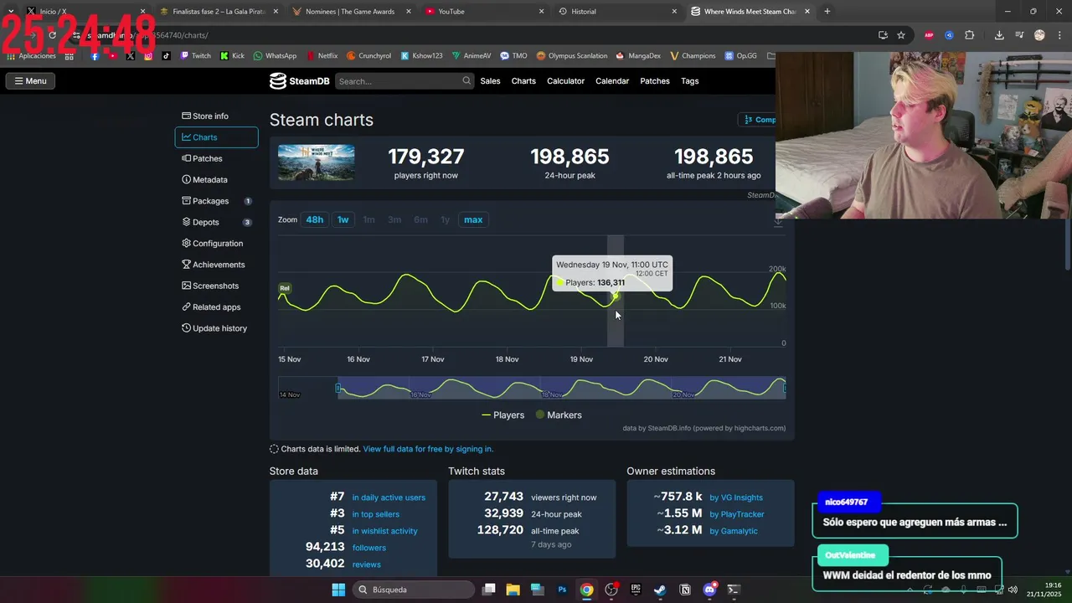Open the Chrome downloads icon
Viewport: 1072px width, 603px height.
point(999,35)
